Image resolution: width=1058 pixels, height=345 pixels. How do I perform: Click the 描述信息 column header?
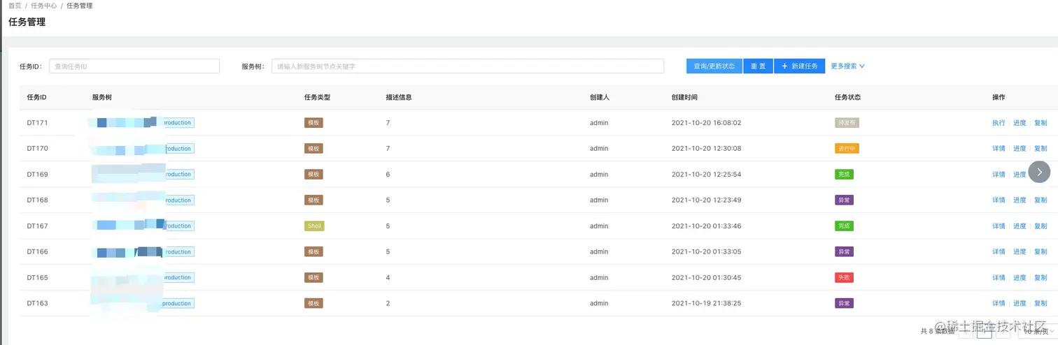click(399, 98)
